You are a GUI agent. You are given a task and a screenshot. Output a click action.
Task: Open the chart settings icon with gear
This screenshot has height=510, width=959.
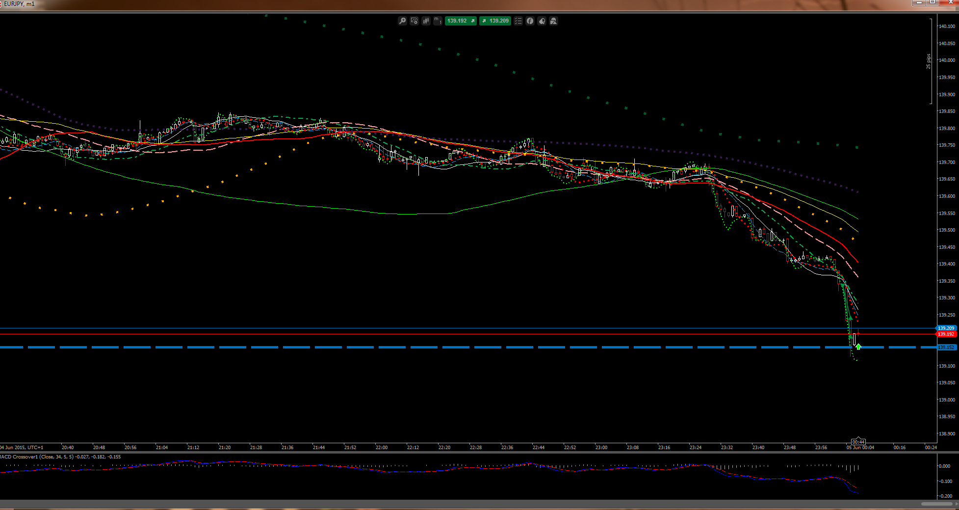pyautogui.click(x=415, y=21)
